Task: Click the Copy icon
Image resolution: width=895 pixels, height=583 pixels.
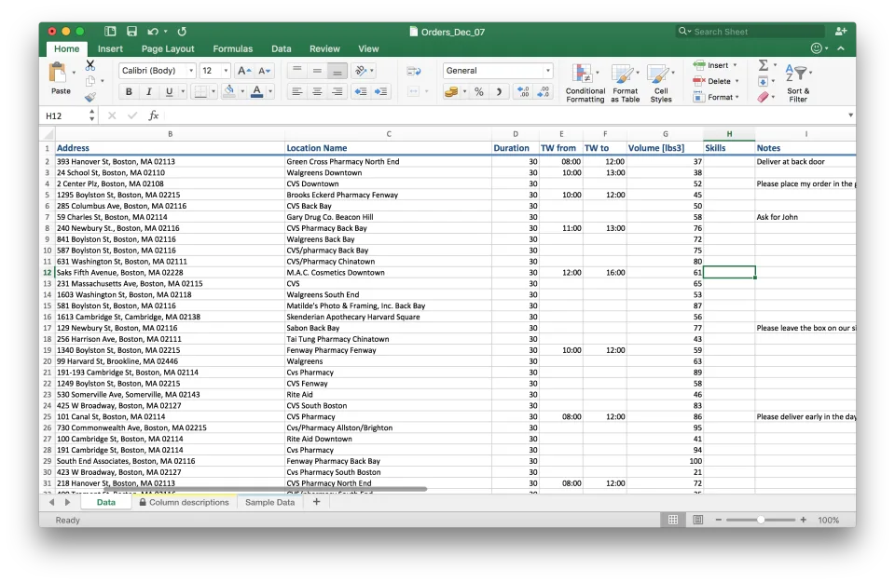Action: tap(90, 81)
